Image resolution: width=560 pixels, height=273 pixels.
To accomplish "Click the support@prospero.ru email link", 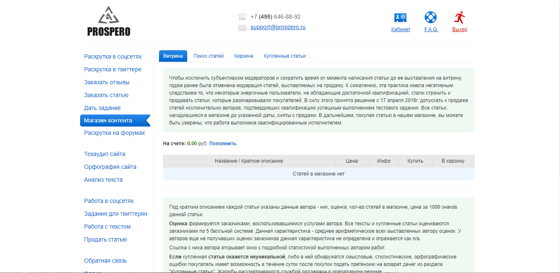I will [x=278, y=27].
